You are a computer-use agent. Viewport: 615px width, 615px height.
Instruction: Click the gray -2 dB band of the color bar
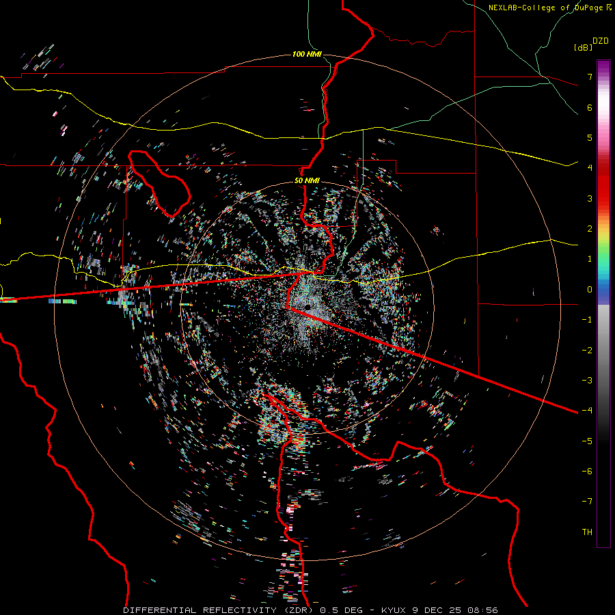[603, 351]
